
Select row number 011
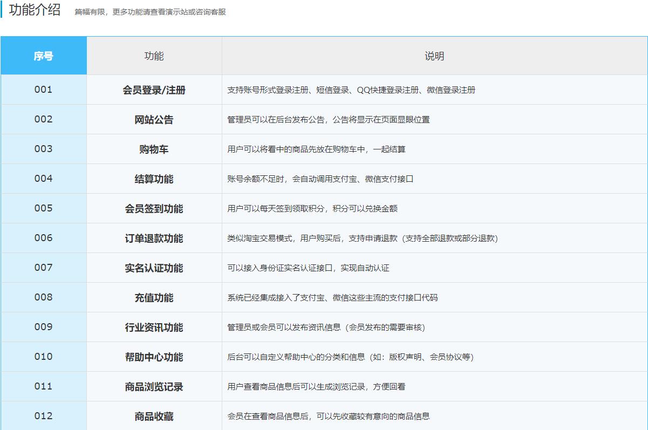click(x=44, y=386)
